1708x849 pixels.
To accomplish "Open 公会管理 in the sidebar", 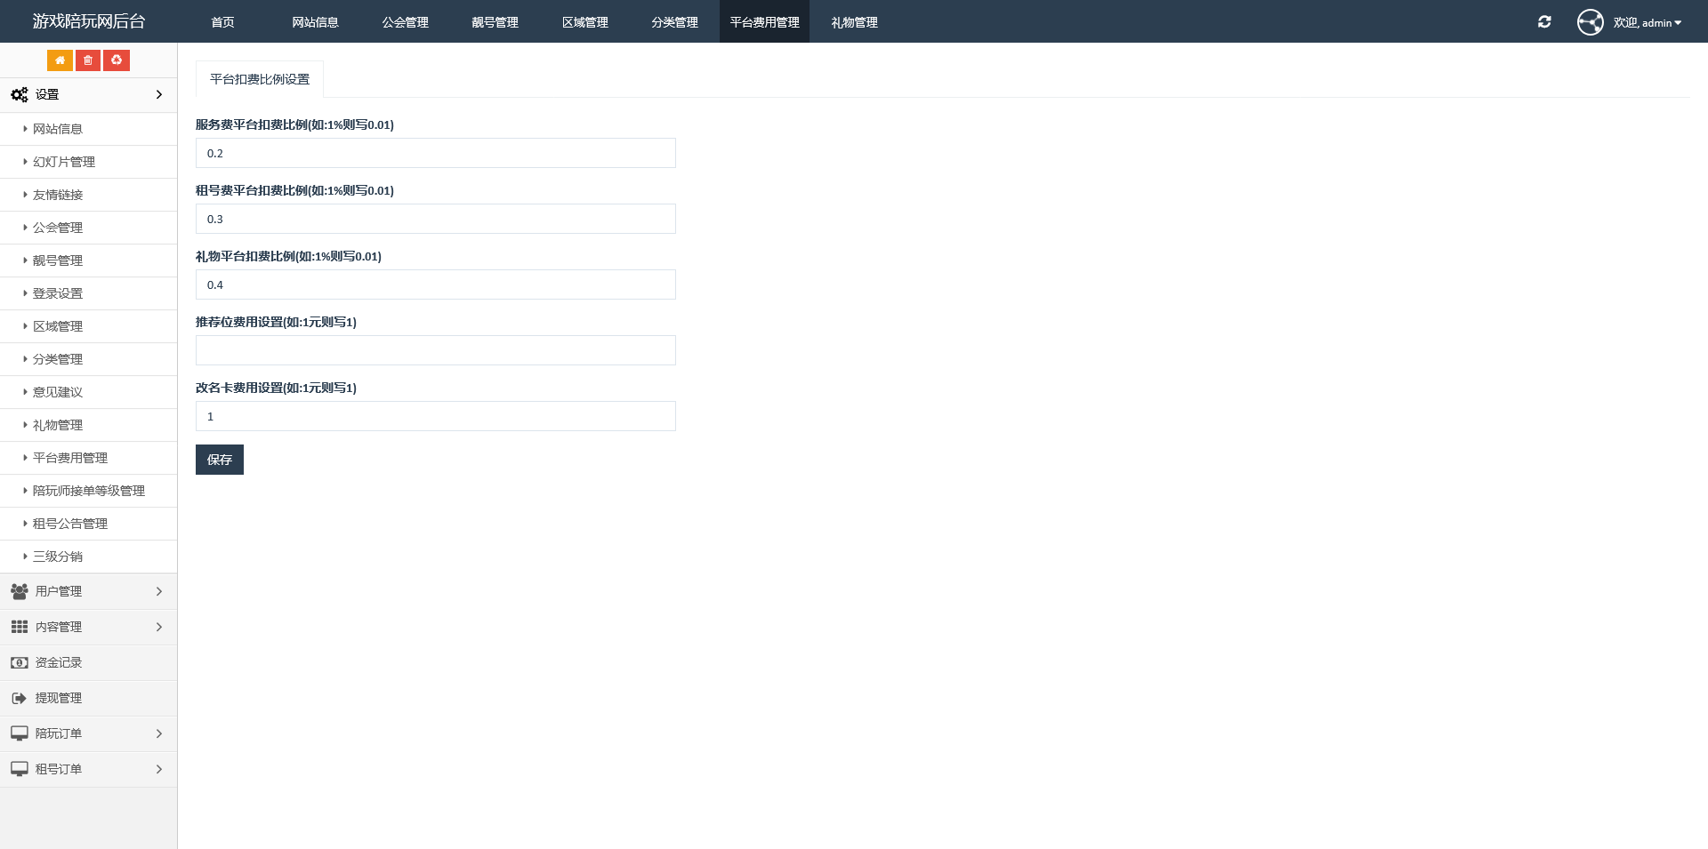I will [x=89, y=228].
